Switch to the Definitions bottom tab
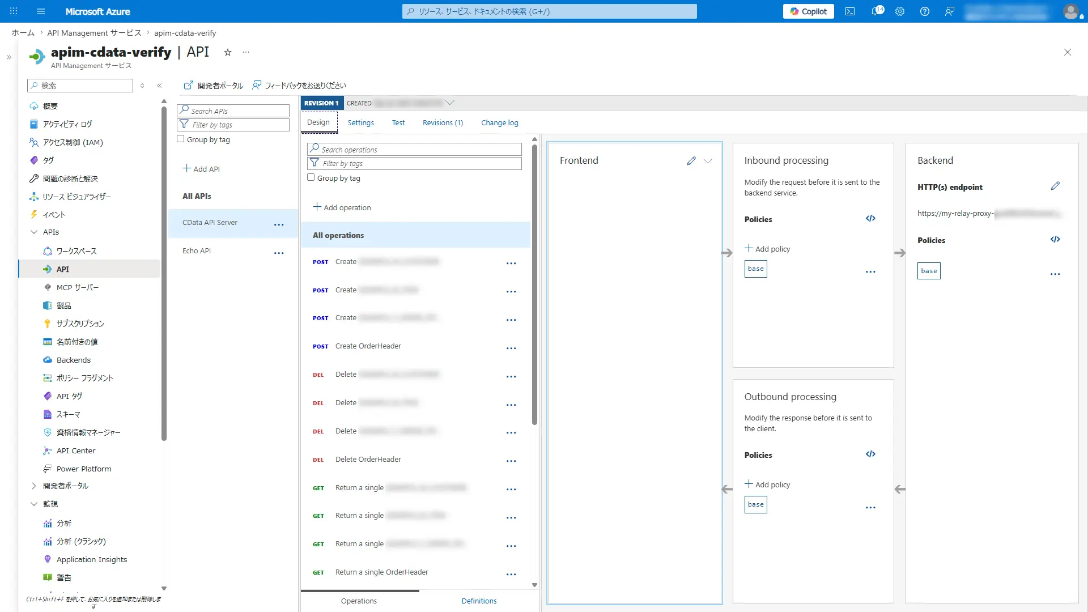 tap(479, 601)
